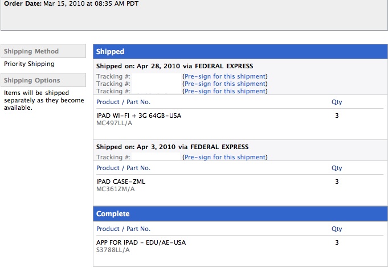Click the blue Shipped section header
This screenshot has height=268, width=388.
tap(240, 51)
